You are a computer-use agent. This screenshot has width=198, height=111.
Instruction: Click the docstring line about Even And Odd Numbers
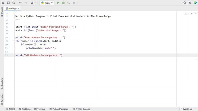tap(63, 16)
